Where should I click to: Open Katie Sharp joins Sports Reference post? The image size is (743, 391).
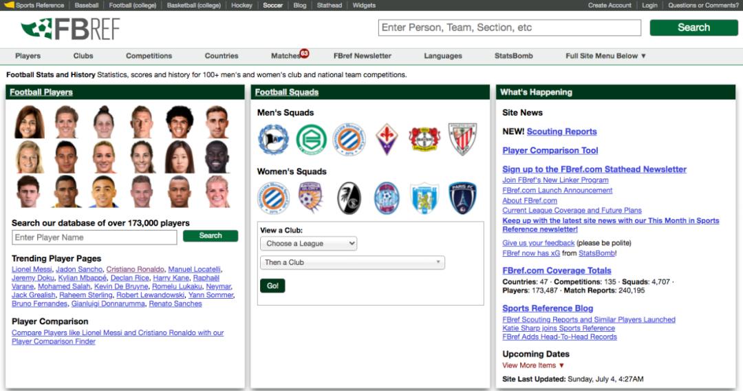point(559,328)
